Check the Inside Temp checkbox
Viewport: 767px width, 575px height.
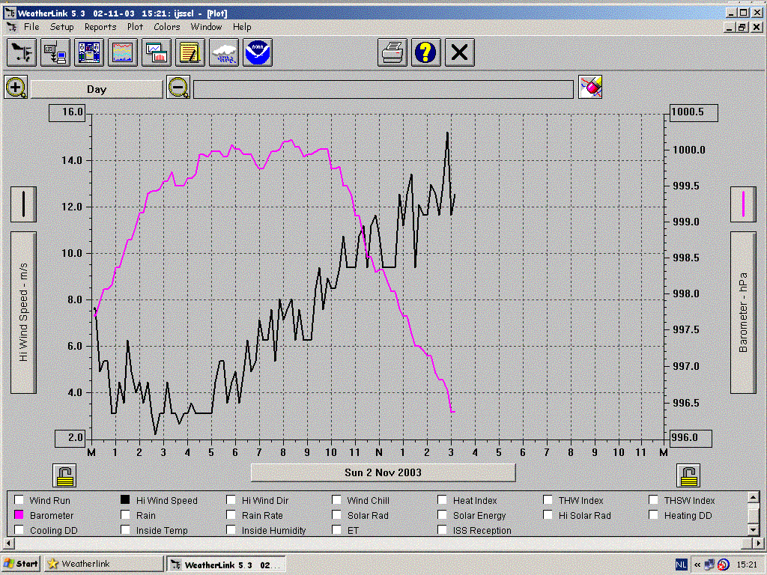(125, 529)
